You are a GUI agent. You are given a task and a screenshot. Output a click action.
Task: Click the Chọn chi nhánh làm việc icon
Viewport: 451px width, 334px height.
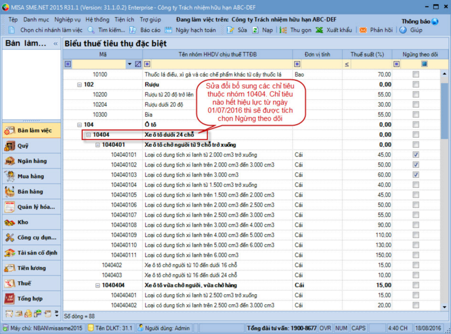11,30
